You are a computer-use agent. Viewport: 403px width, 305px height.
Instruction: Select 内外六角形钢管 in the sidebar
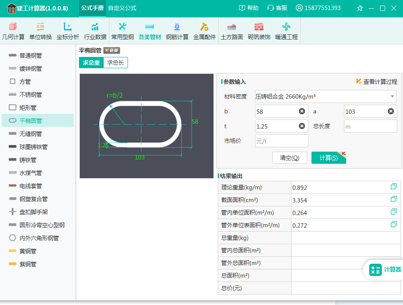(38, 238)
